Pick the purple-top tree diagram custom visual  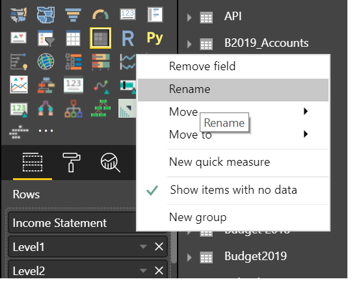tap(46, 109)
